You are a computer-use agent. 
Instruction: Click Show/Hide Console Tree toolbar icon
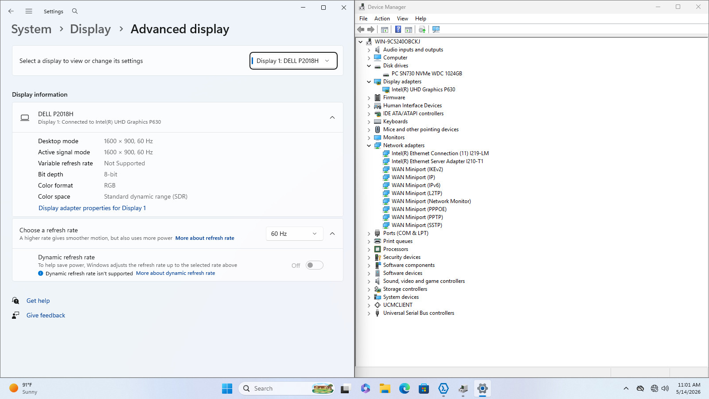[x=385, y=29]
